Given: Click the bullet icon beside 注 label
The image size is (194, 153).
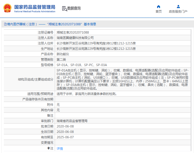Looking at the screenshot, I should pos(49,148).
